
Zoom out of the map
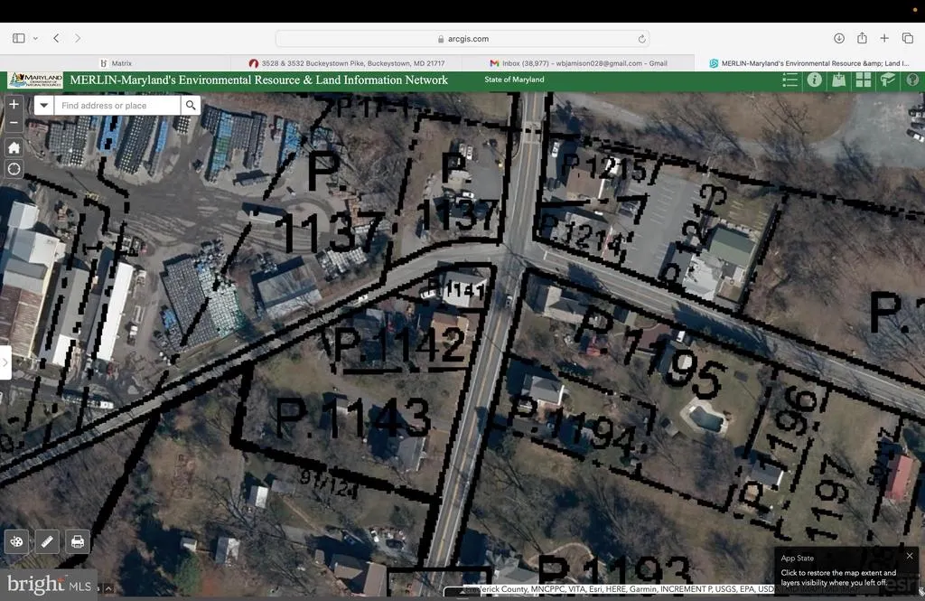pyautogui.click(x=14, y=123)
